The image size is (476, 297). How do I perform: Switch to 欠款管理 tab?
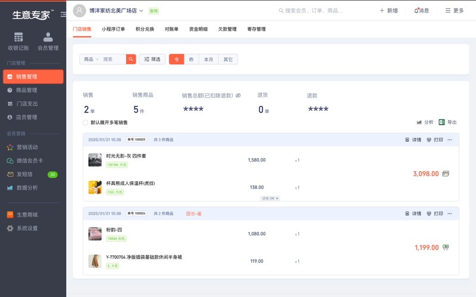coord(227,29)
